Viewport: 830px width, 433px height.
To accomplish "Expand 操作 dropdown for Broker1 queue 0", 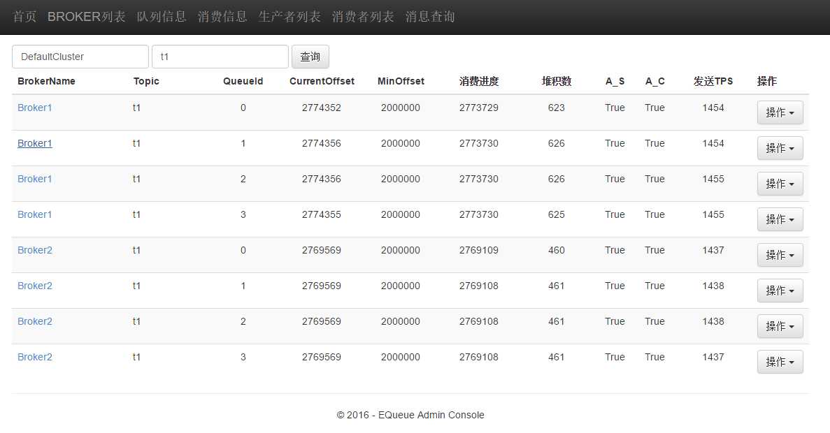I will (x=780, y=112).
